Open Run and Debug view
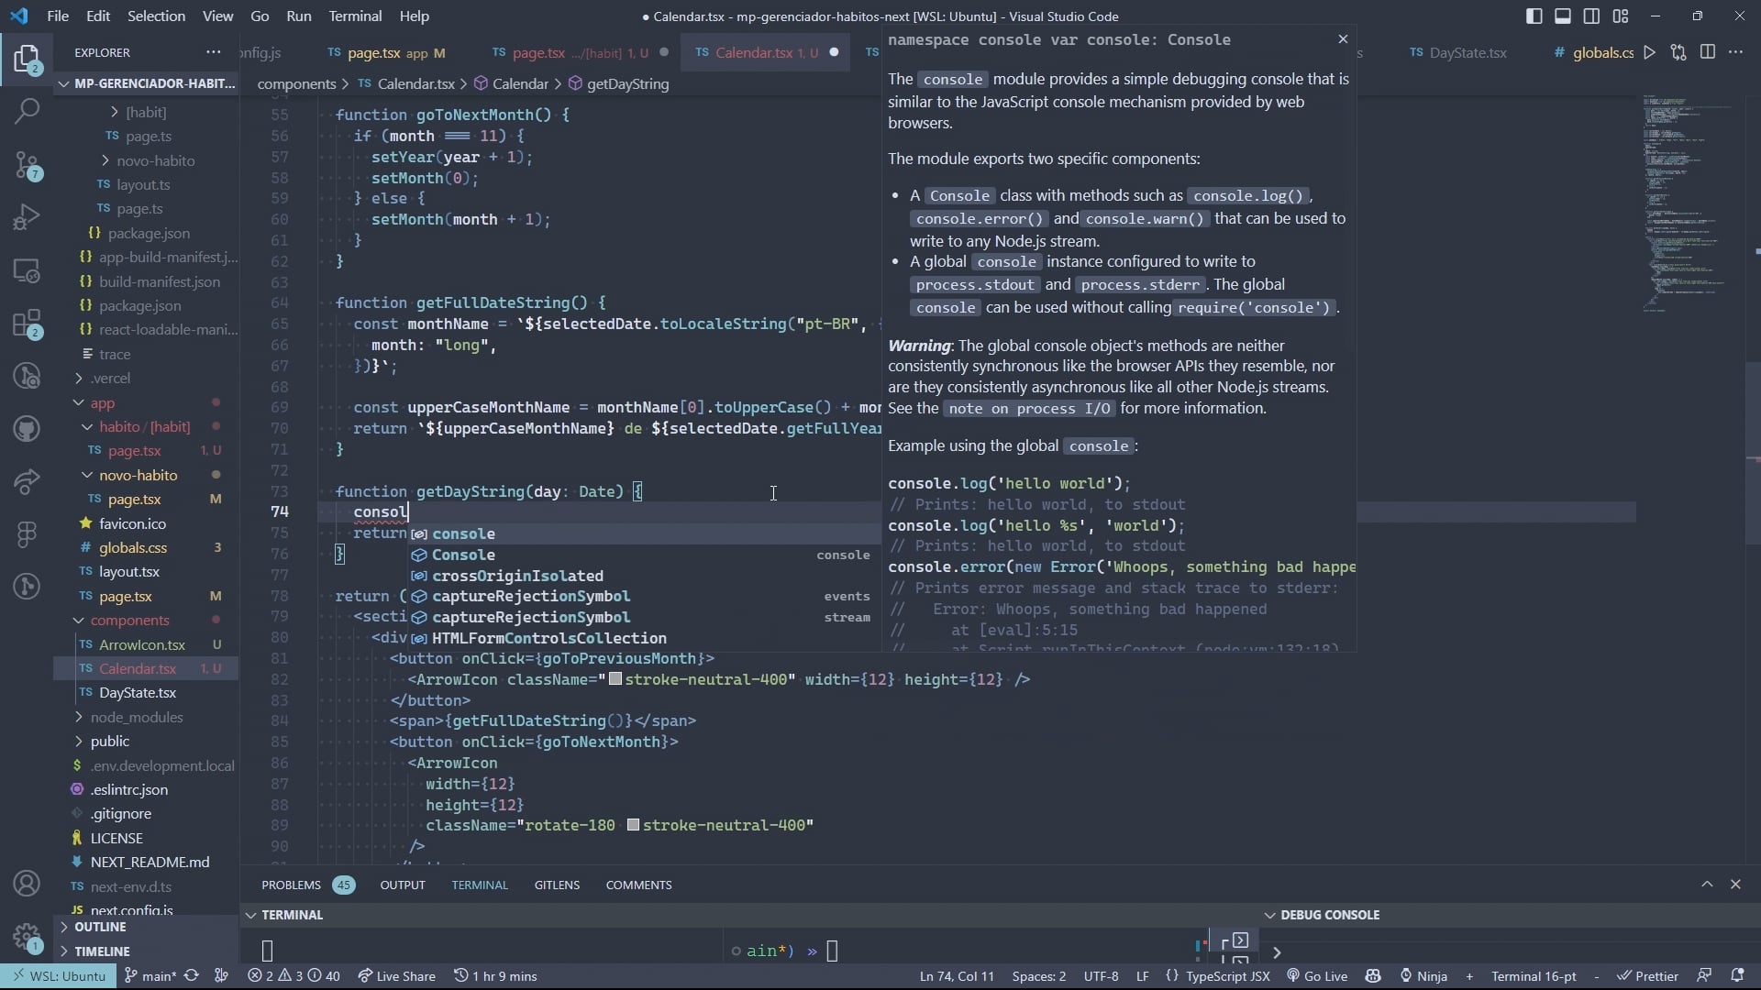 point(27,218)
